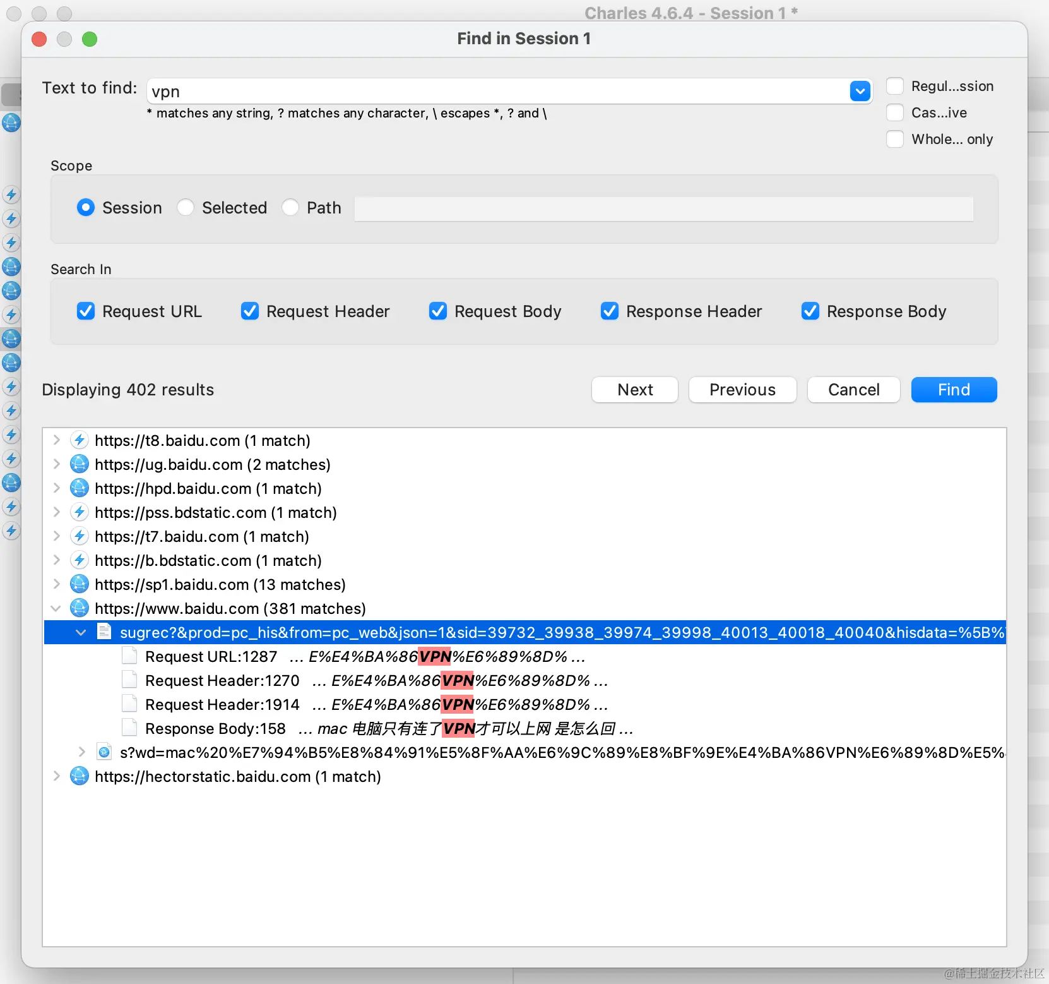The height and width of the screenshot is (984, 1049).
Task: Select the https://ug.baidu.com (2 matches) row
Action: 525,464
